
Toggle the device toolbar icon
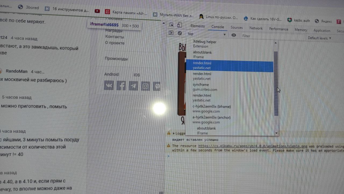(x=180, y=25)
